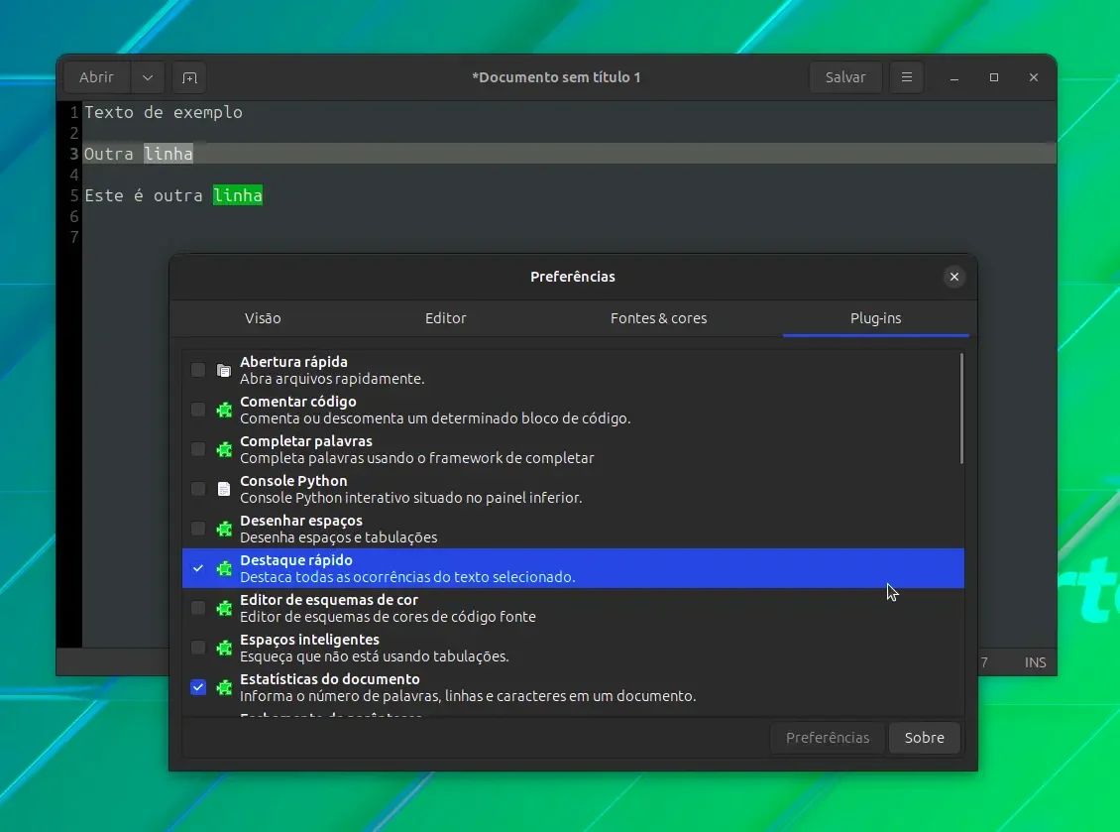Viewport: 1120px width, 832px height.
Task: Select the 'Console Python' plugin name
Action: coord(293,481)
